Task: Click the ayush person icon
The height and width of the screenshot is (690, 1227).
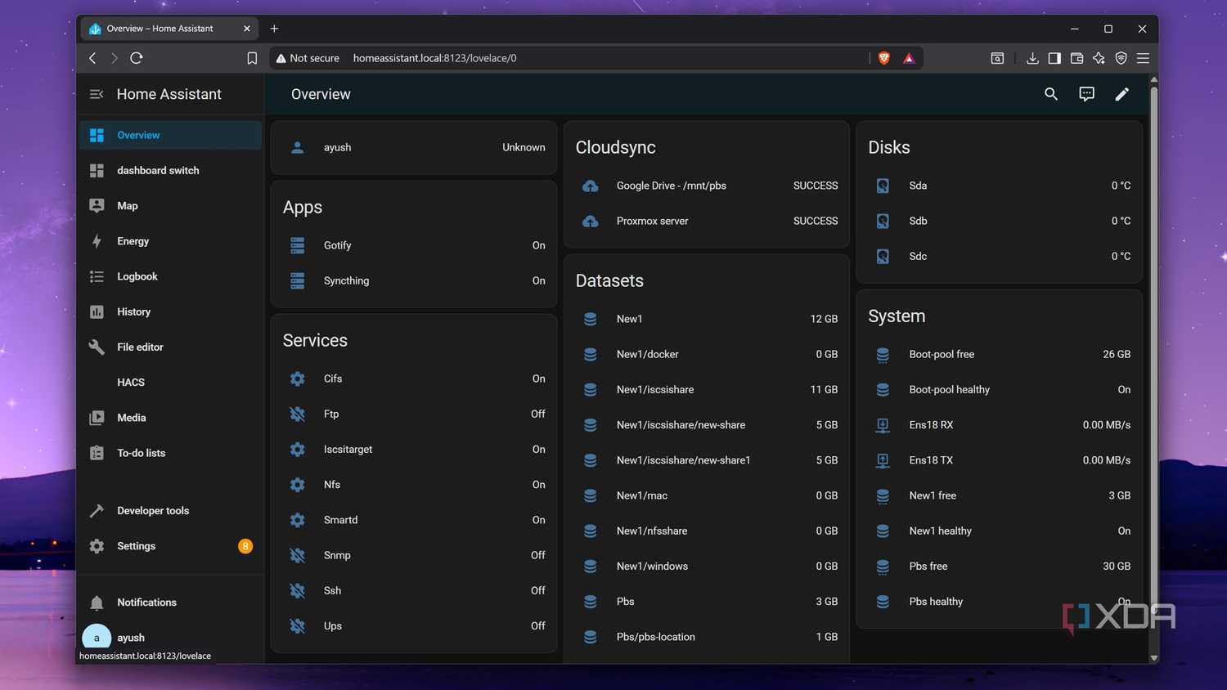Action: click(298, 147)
